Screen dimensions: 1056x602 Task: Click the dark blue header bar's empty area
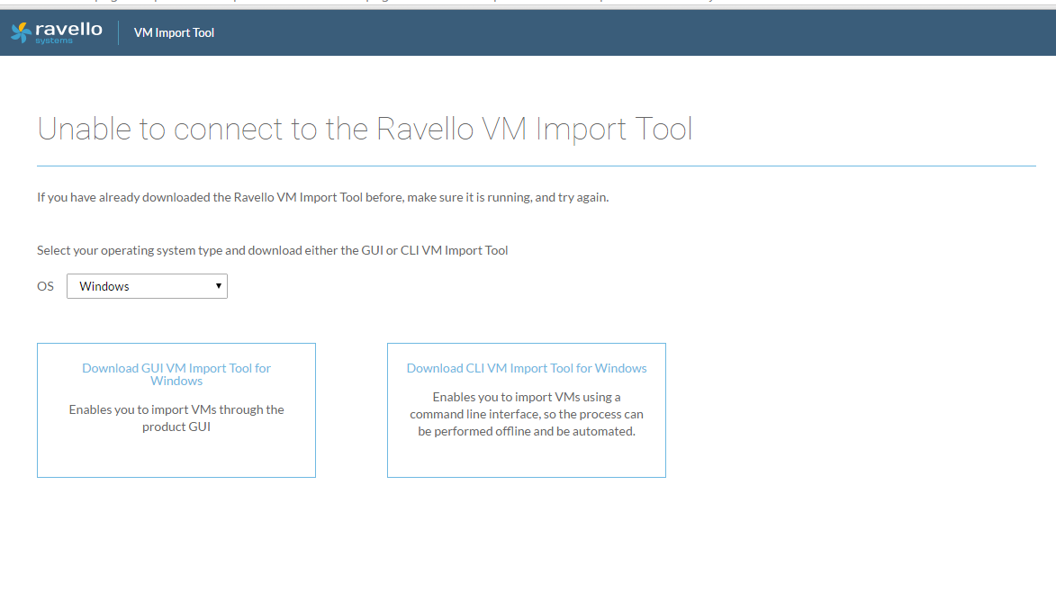point(630,32)
